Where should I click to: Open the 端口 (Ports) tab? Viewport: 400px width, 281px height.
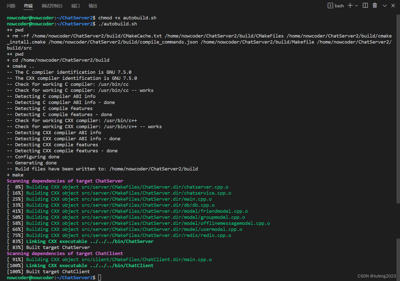click(x=76, y=6)
